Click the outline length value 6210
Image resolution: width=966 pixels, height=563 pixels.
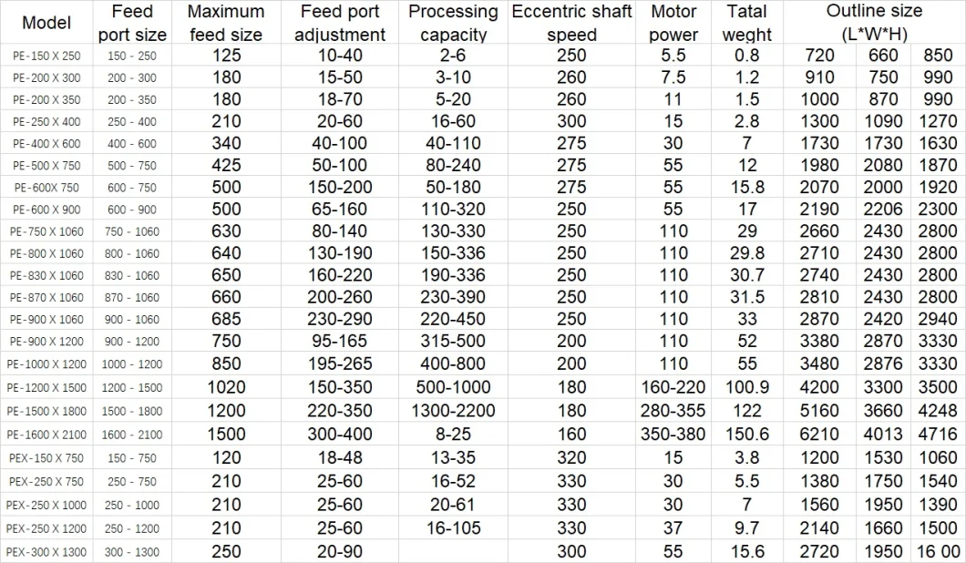tap(819, 435)
